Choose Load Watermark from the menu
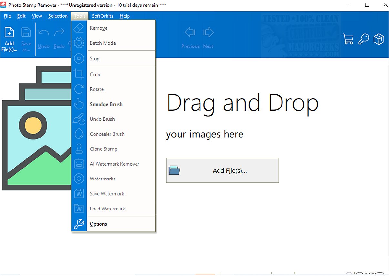389x276 pixels. (107, 208)
